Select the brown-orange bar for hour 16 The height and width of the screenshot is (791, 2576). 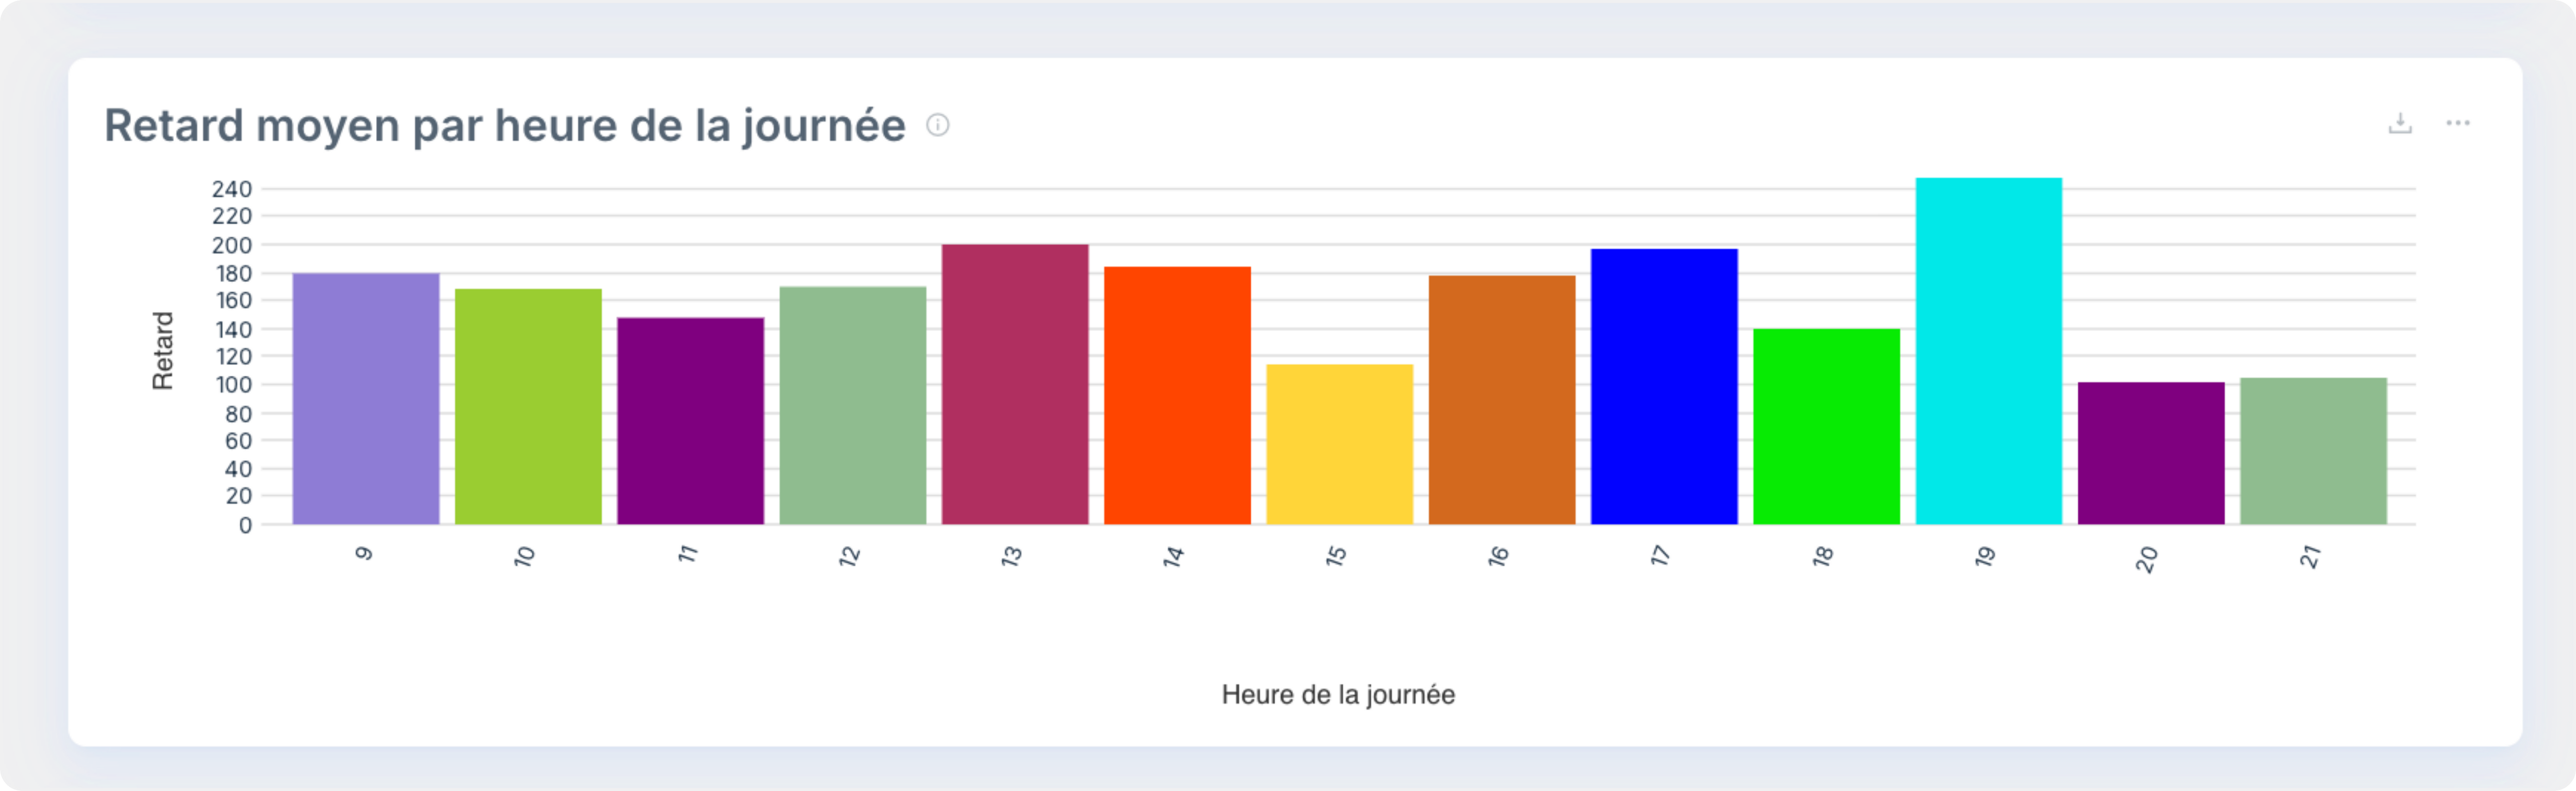[x=1502, y=400]
